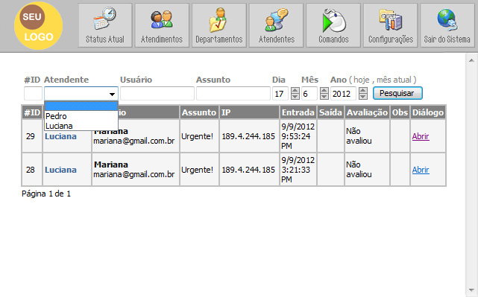Viewport: 478px width, 297px height.
Task: Click the Pesquisar button
Action: (x=397, y=93)
